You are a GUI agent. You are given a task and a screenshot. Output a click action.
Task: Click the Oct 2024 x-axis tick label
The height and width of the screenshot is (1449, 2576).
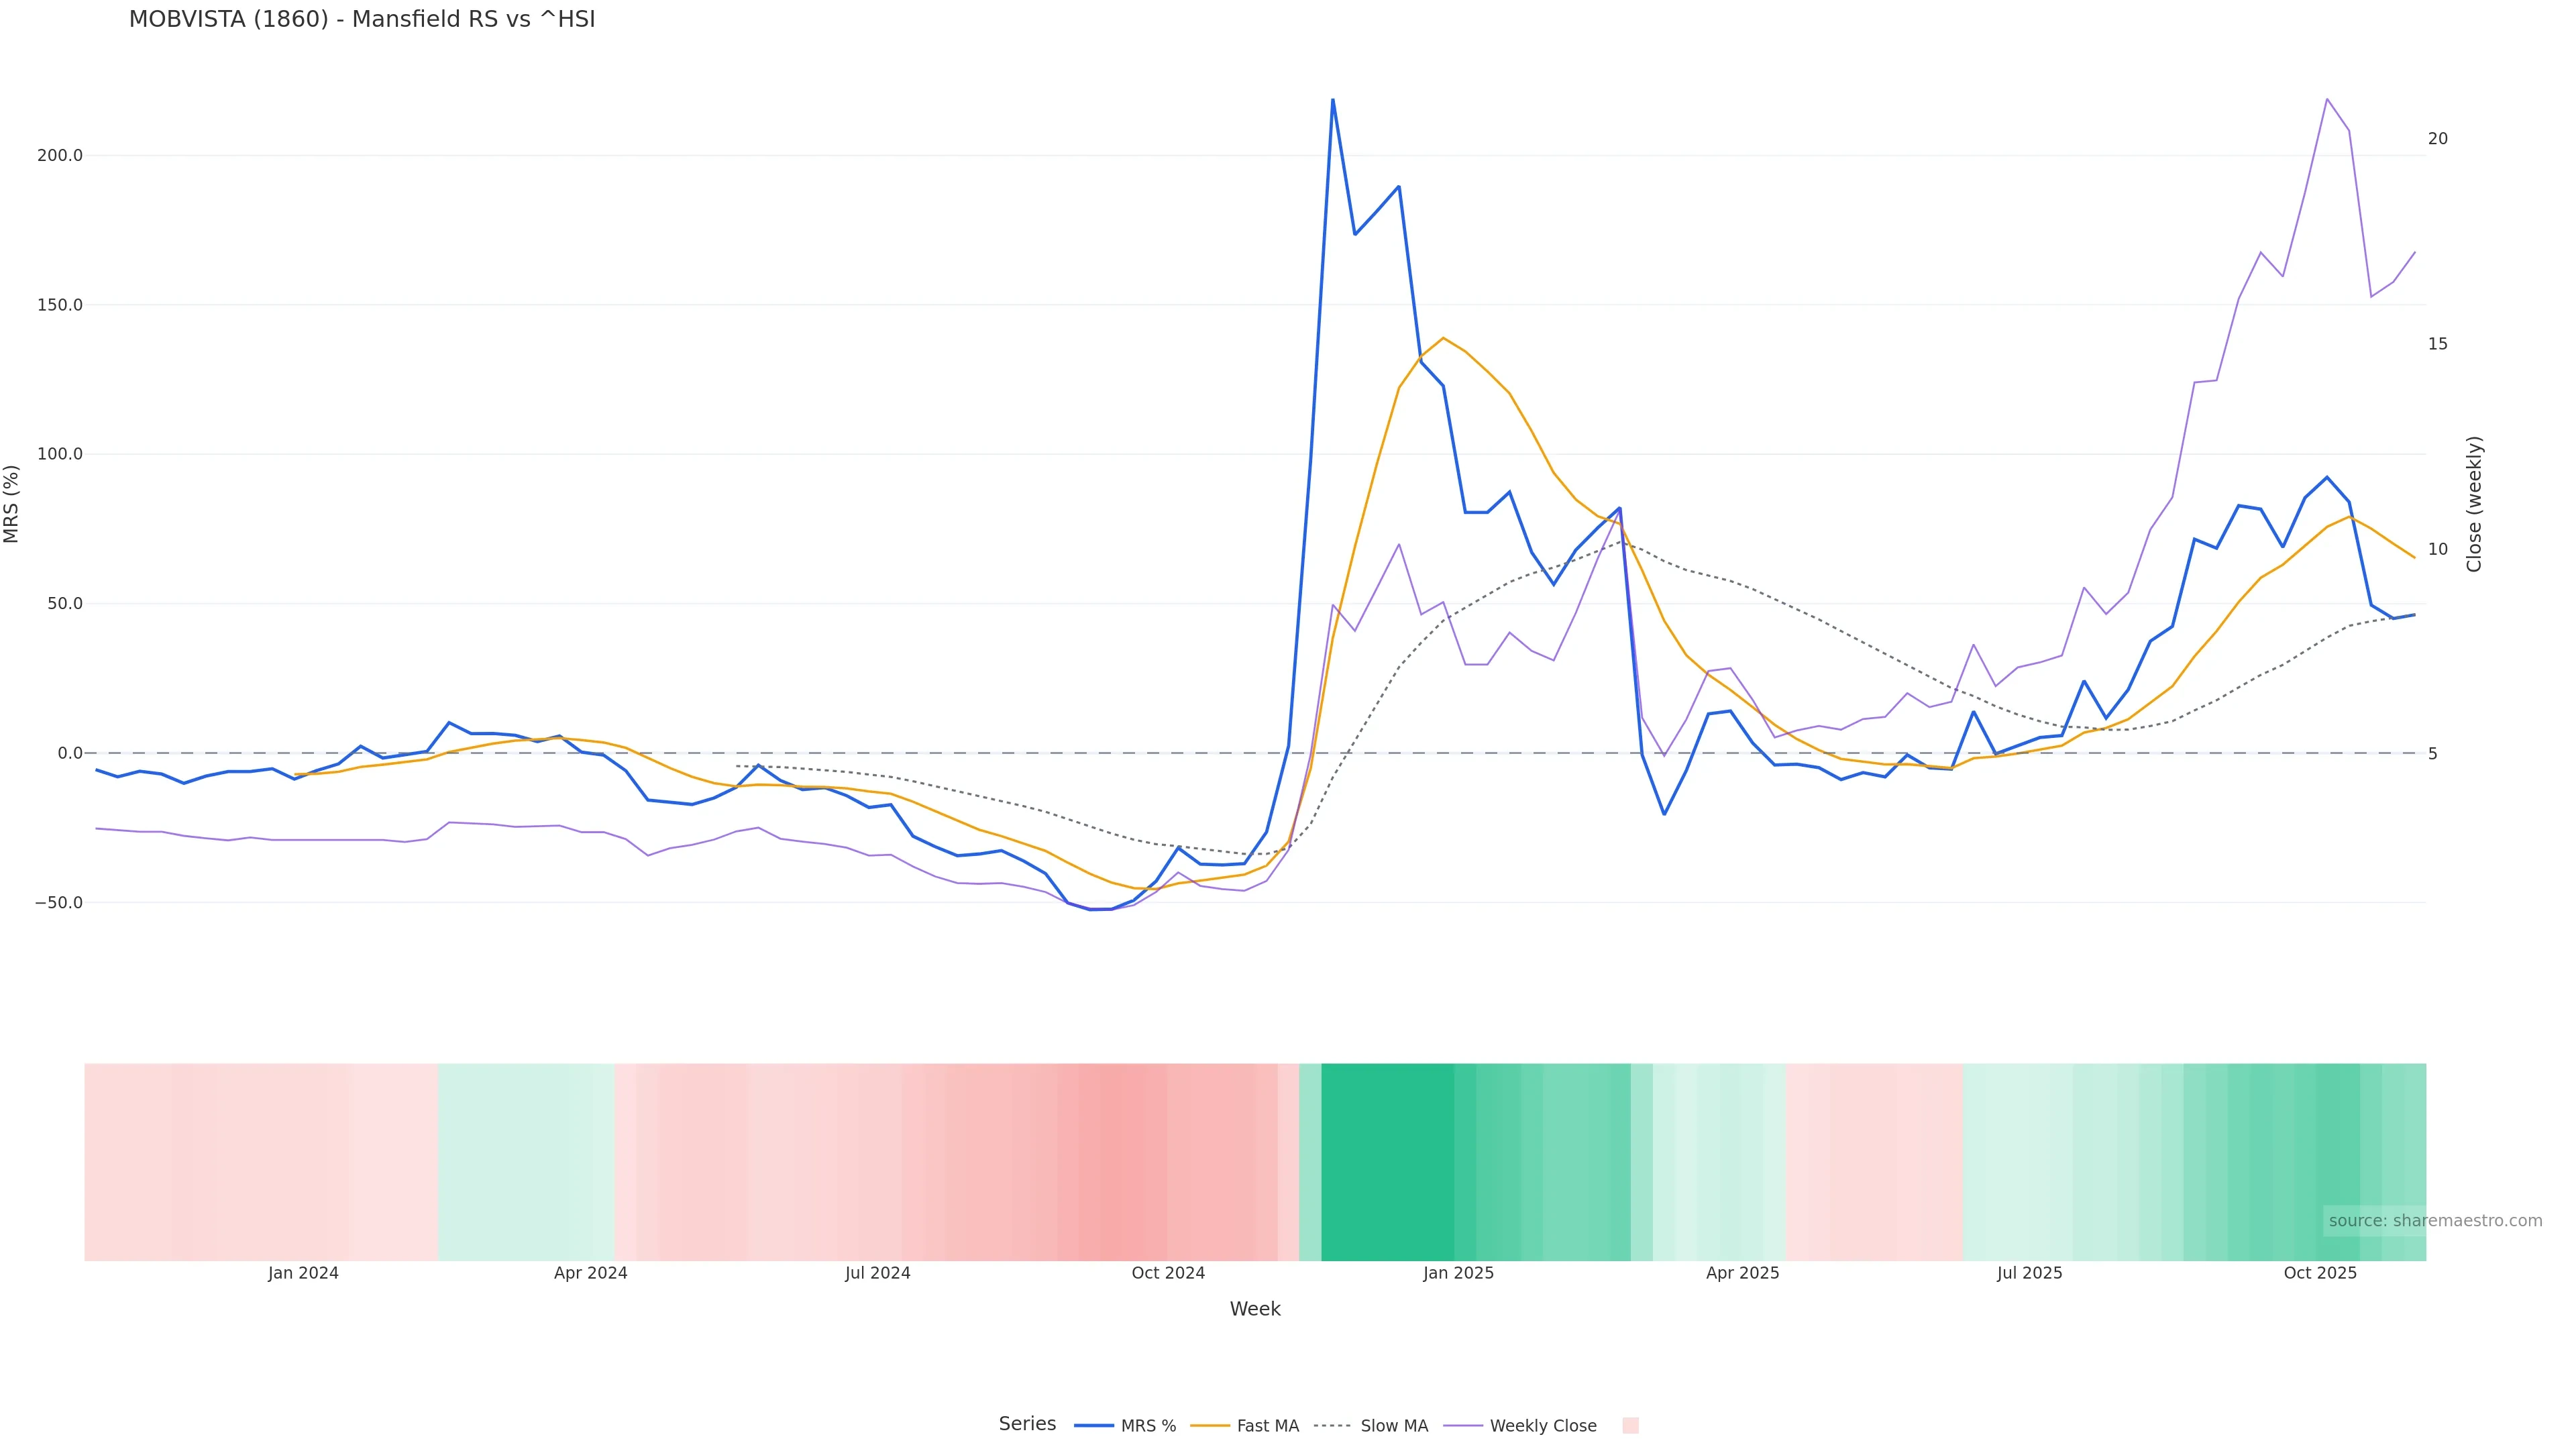point(1168,1274)
